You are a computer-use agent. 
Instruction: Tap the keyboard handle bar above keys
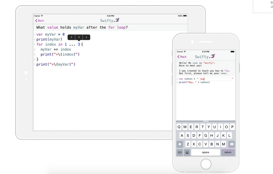206,121
